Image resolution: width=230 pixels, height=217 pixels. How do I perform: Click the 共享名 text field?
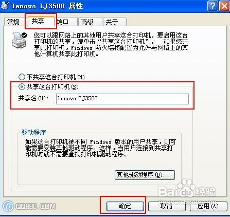pyautogui.click(x=122, y=99)
